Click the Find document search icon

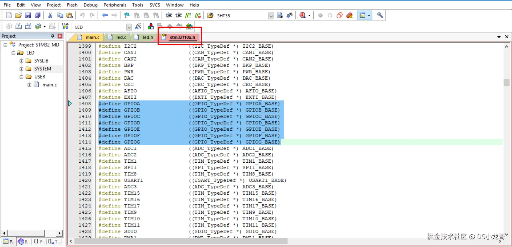pos(280,15)
